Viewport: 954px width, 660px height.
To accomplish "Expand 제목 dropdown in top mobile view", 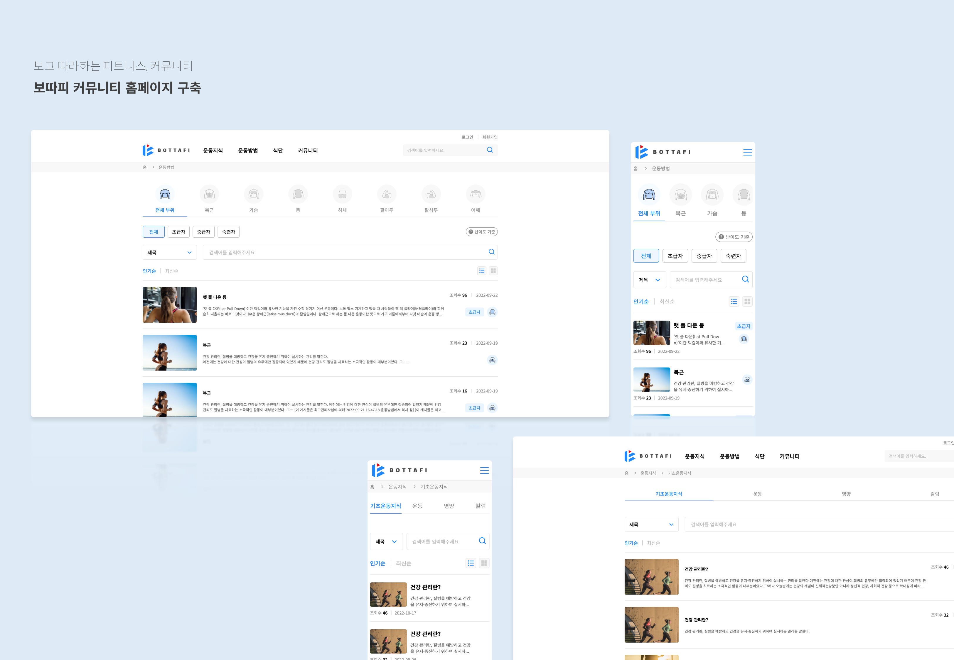I will pyautogui.click(x=650, y=280).
